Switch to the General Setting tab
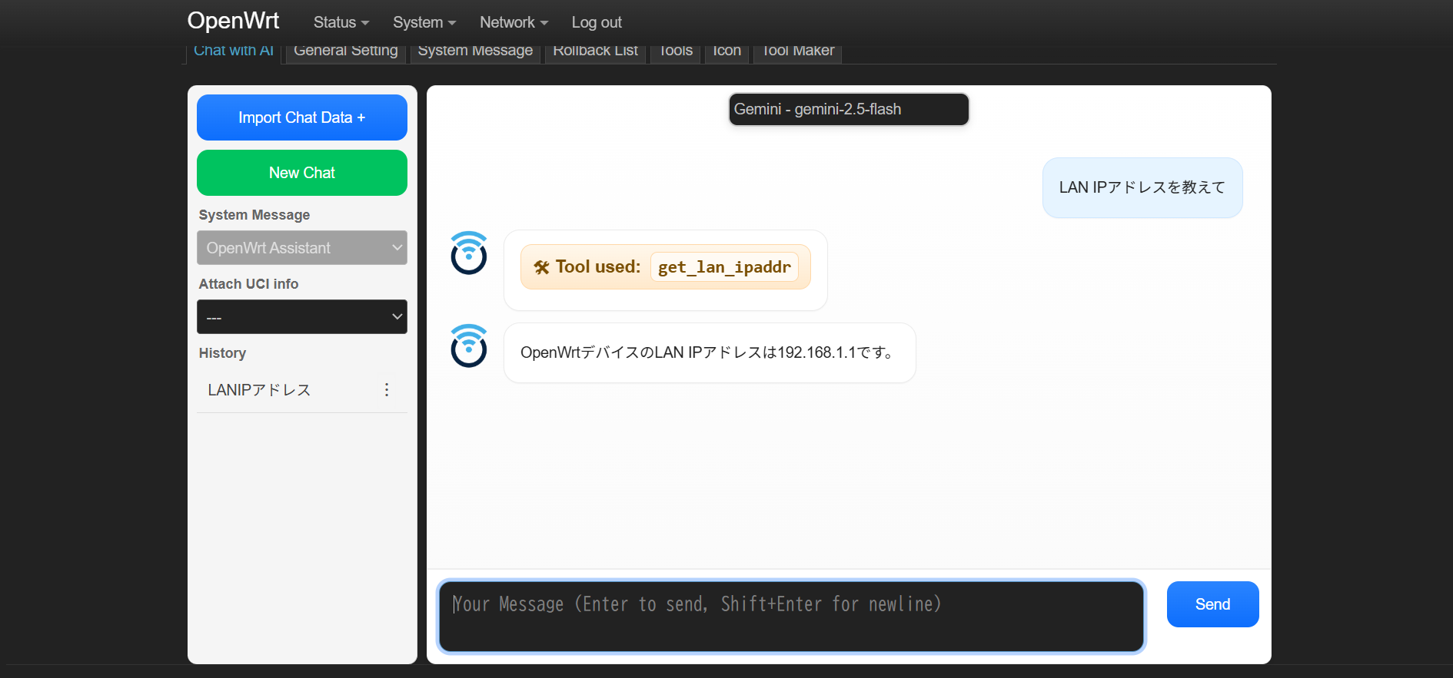The height and width of the screenshot is (678, 1453). point(345,51)
